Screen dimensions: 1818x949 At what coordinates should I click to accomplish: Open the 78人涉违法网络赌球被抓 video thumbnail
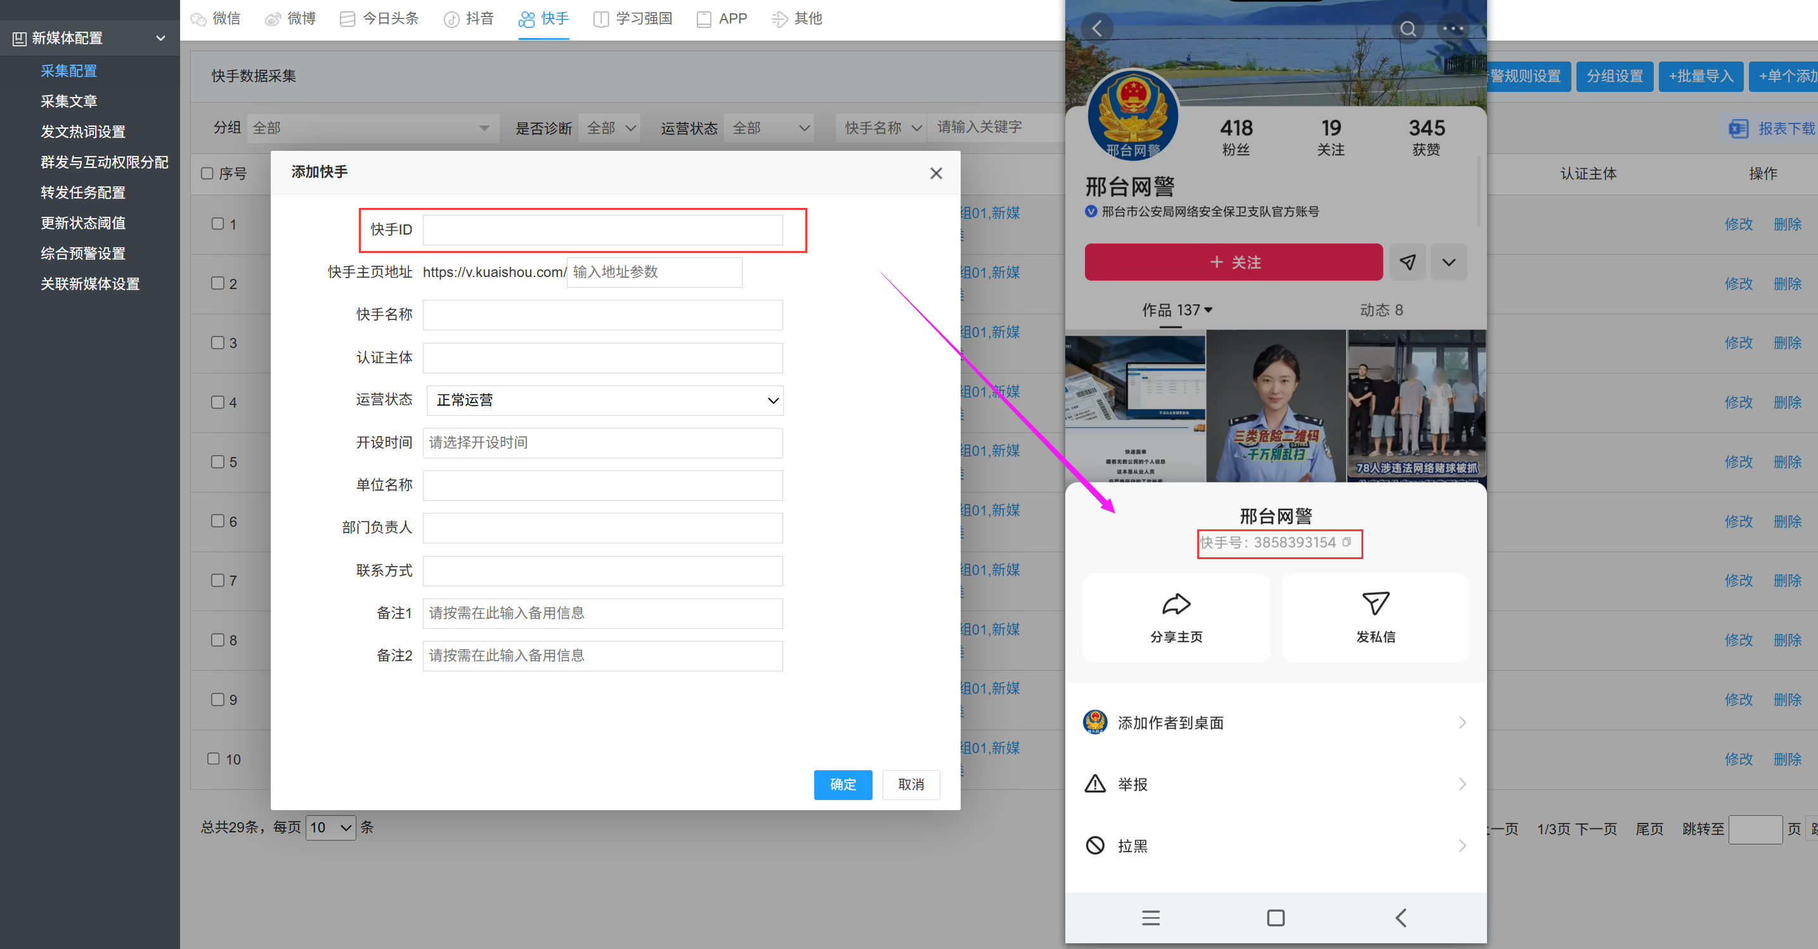pos(1417,406)
